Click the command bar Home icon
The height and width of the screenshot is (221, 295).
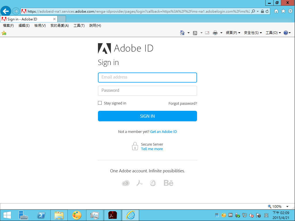182,33
